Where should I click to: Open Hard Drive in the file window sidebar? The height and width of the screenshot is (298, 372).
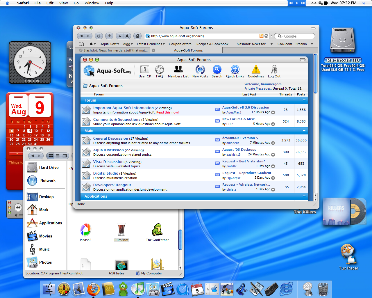tap(43, 167)
